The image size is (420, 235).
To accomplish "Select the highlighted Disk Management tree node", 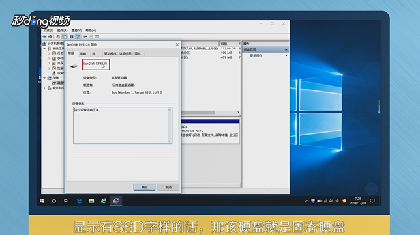I will pyautogui.click(x=58, y=83).
